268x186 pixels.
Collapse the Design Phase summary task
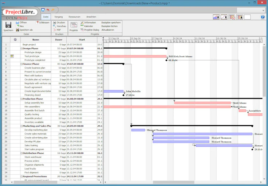(21, 48)
